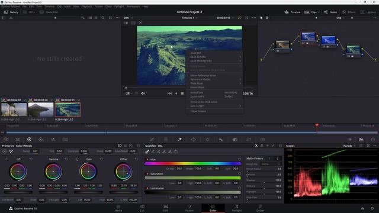Image resolution: width=379 pixels, height=213 pixels.
Task: Open the viewer zoom percentage dropdown
Action: 129,18
